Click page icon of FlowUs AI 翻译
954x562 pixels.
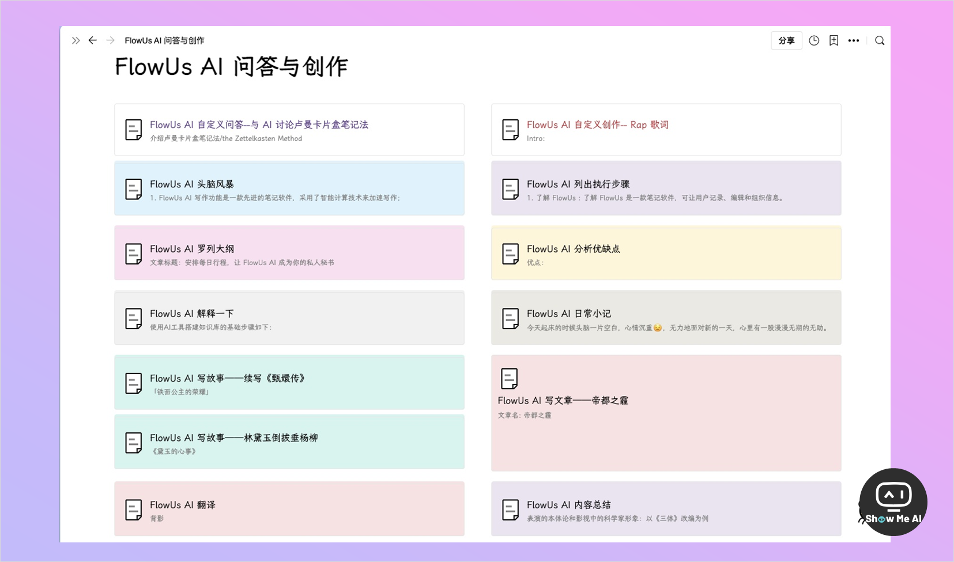(x=134, y=510)
